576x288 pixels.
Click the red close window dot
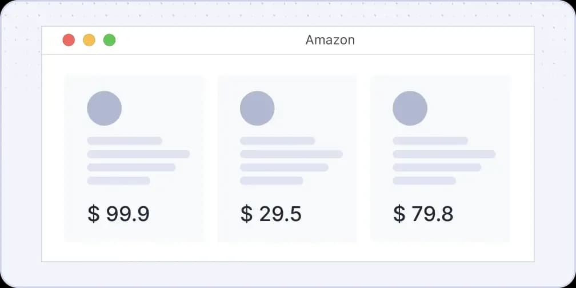(69, 40)
